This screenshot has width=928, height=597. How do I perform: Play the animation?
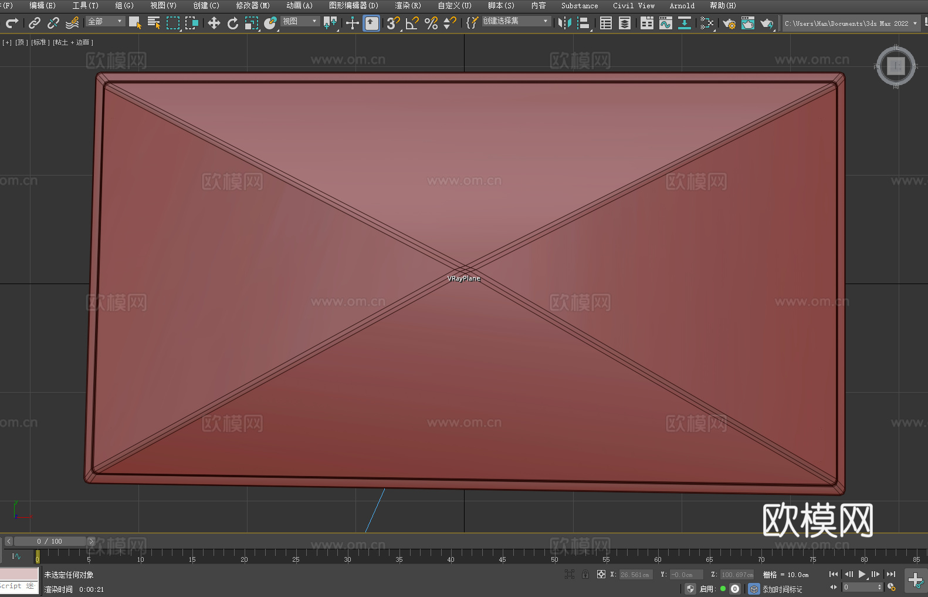tap(862, 574)
